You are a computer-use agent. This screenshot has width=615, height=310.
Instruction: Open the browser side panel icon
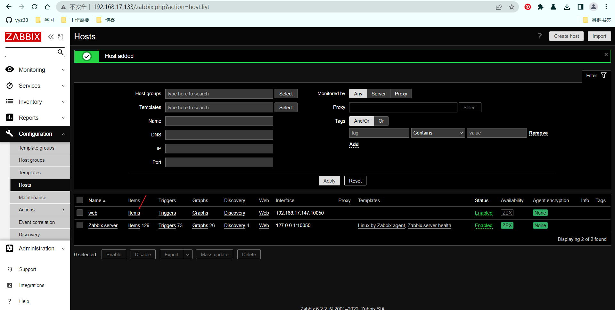[580, 7]
